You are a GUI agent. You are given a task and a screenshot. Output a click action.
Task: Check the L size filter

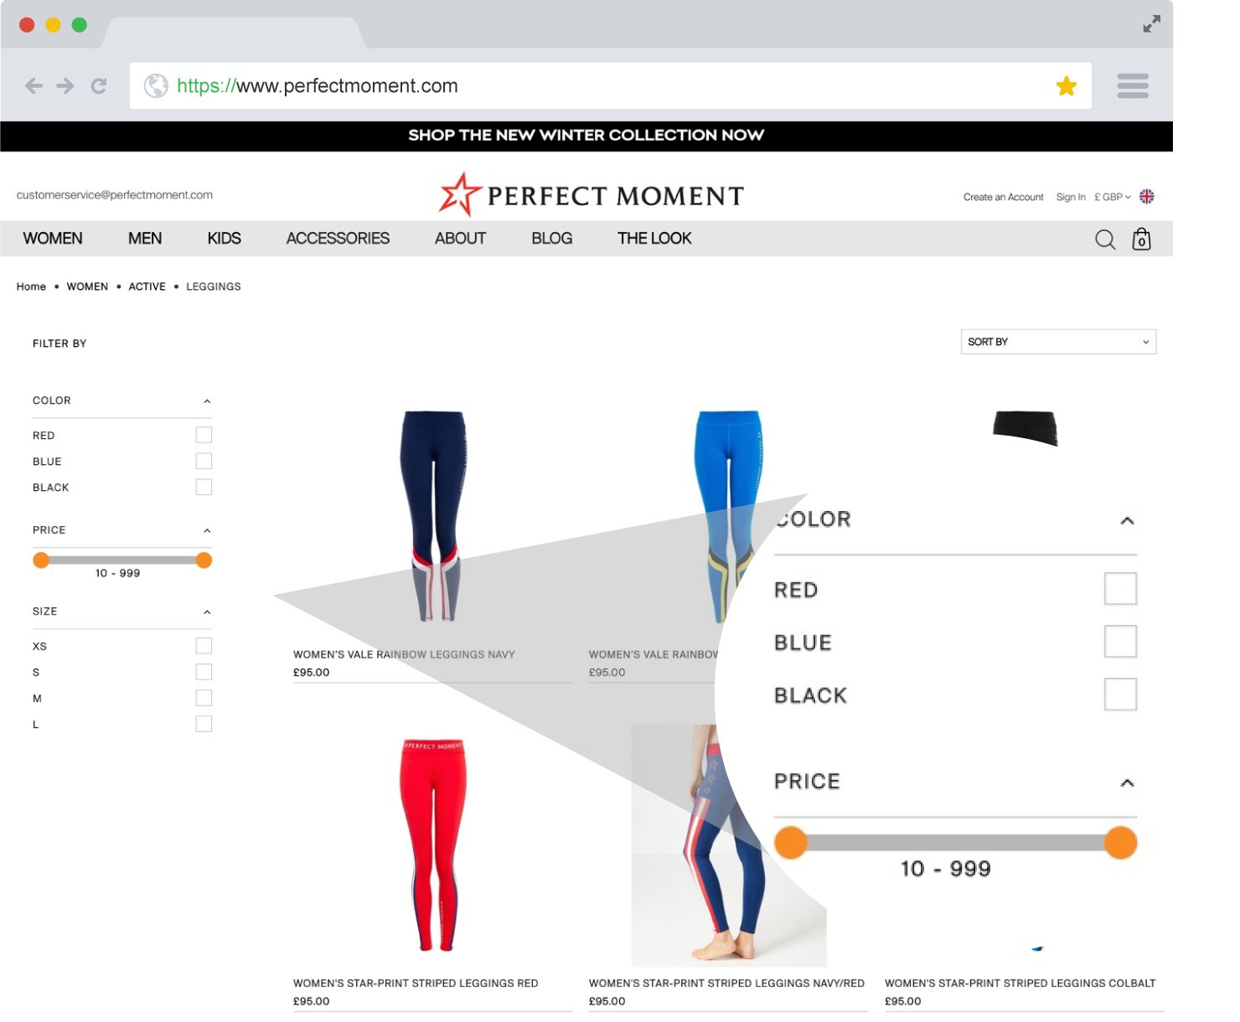click(204, 724)
